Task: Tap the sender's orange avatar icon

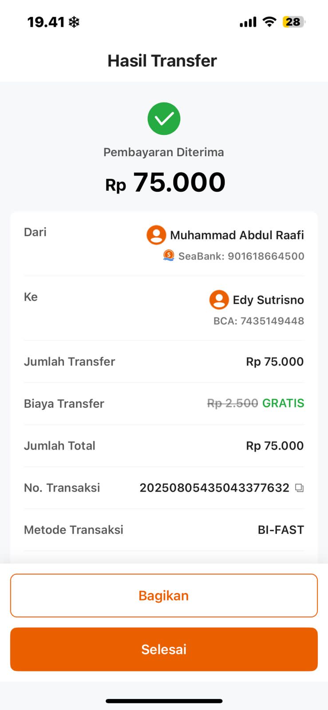Action: [x=156, y=235]
